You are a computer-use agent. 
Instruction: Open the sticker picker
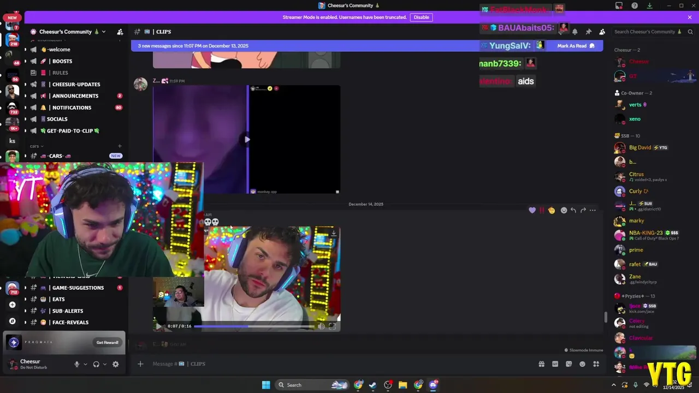(568, 364)
